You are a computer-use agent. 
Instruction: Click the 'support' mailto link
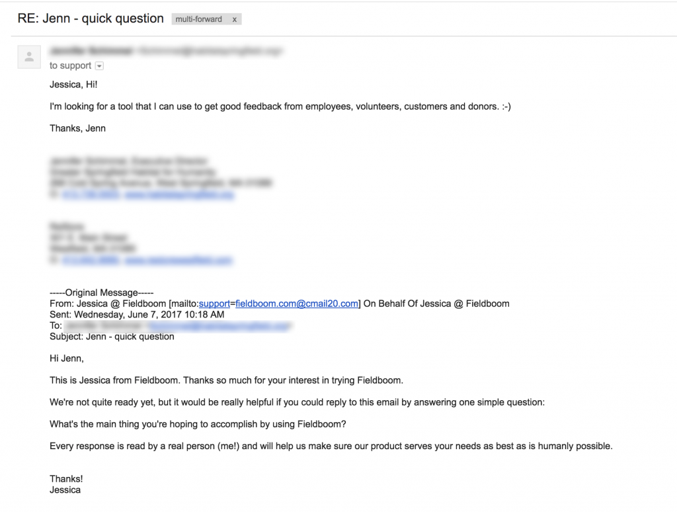(x=214, y=304)
